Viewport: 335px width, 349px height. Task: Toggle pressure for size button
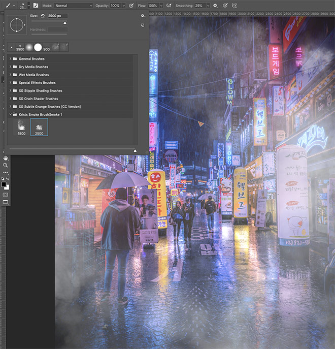pyautogui.click(x=225, y=6)
